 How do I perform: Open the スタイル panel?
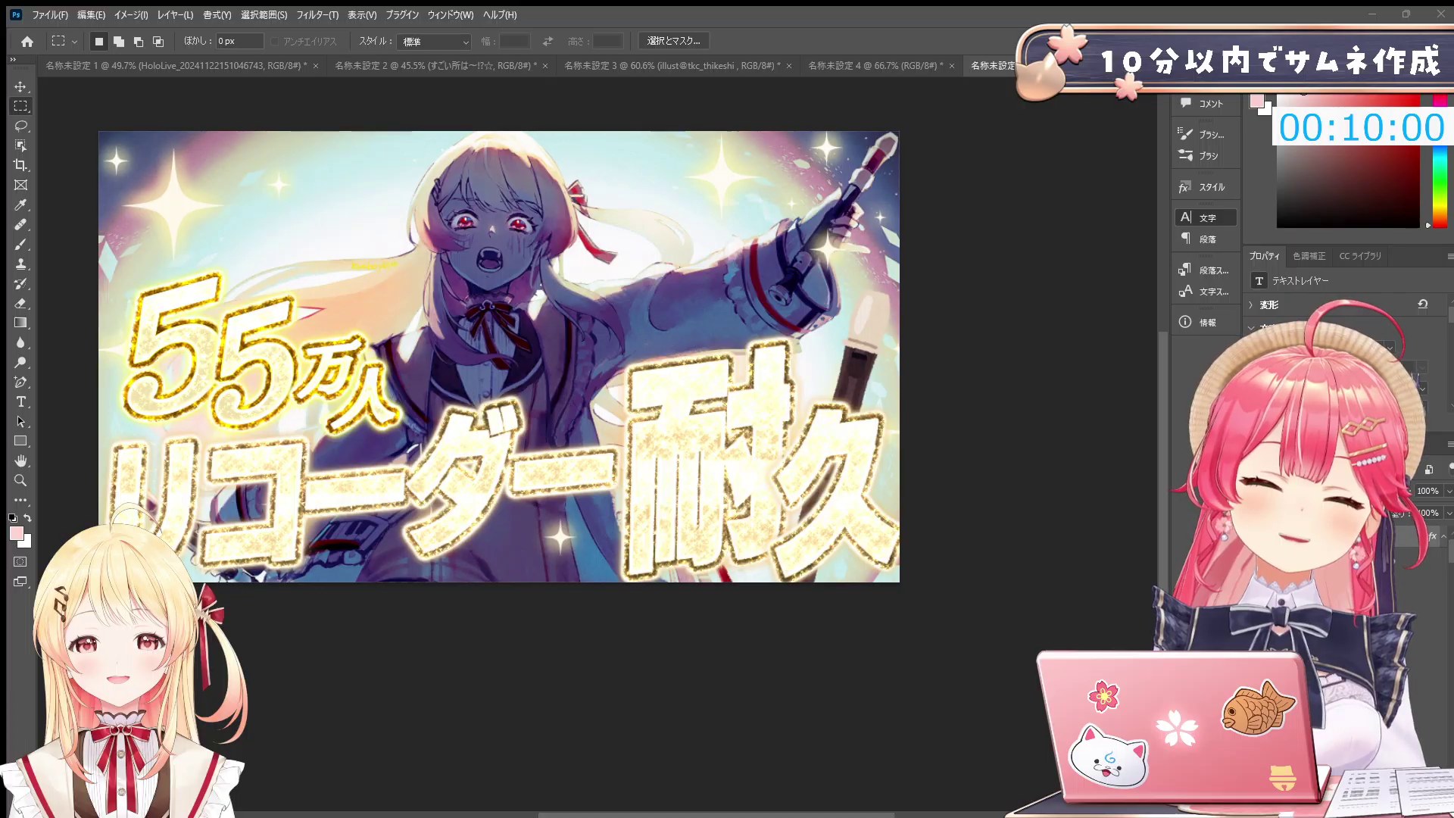[1206, 187]
